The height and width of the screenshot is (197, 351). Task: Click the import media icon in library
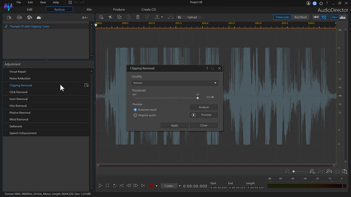[9, 17]
